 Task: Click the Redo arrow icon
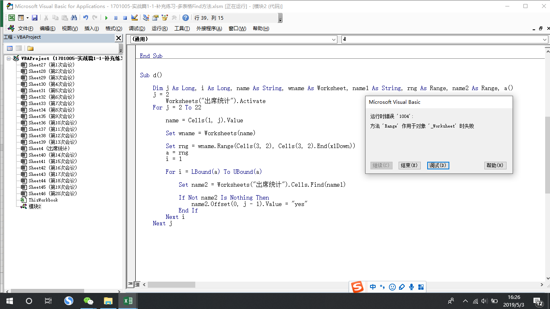pyautogui.click(x=95, y=18)
